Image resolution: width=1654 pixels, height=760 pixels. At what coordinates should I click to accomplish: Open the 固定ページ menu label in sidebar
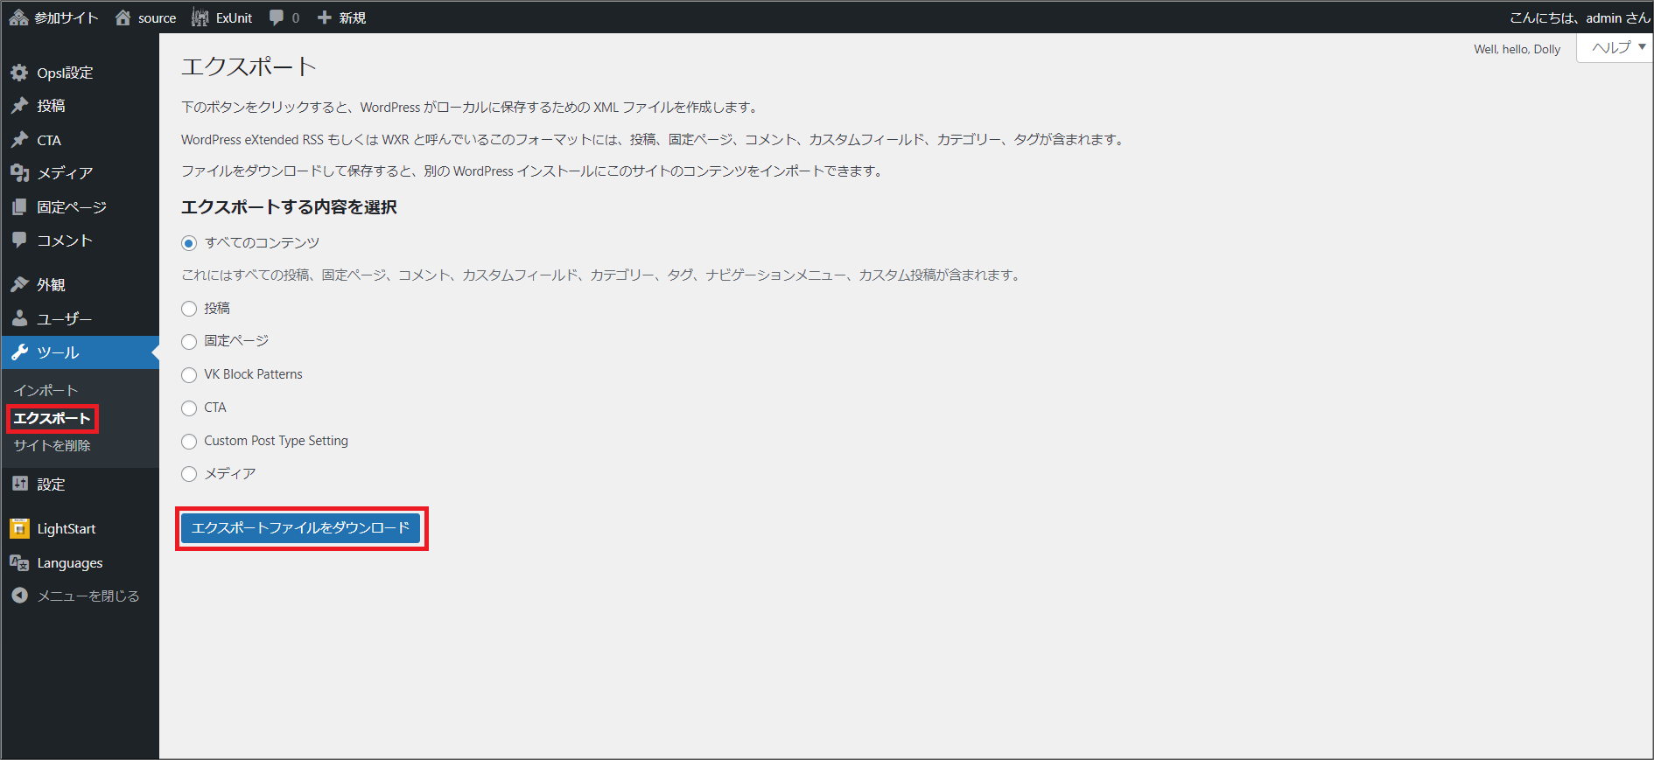(72, 207)
